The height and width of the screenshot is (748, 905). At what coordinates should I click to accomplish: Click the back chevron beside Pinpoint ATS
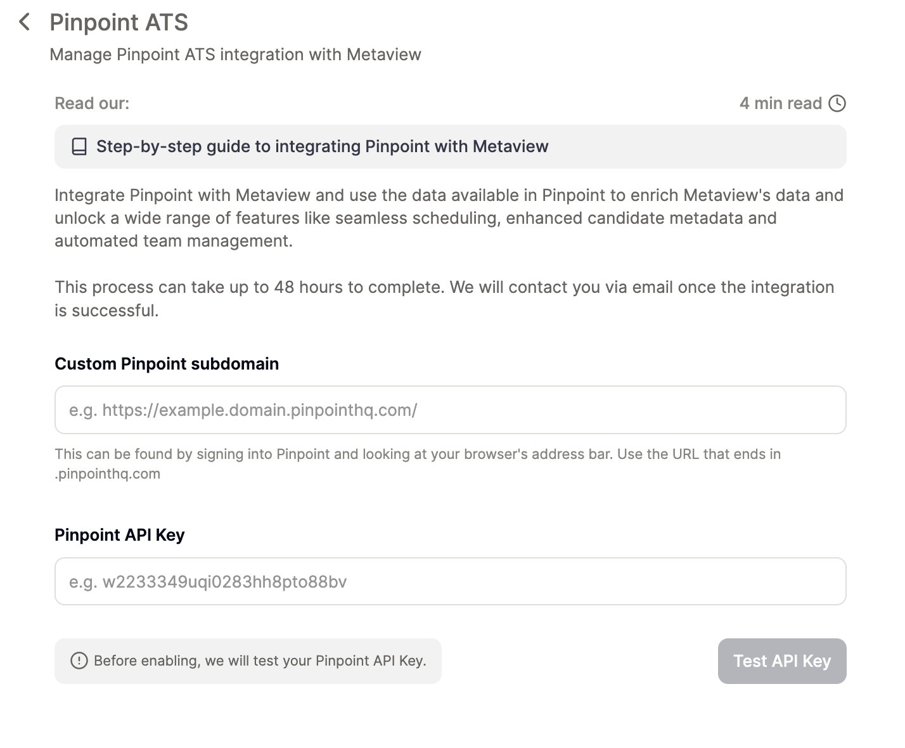coord(25,22)
